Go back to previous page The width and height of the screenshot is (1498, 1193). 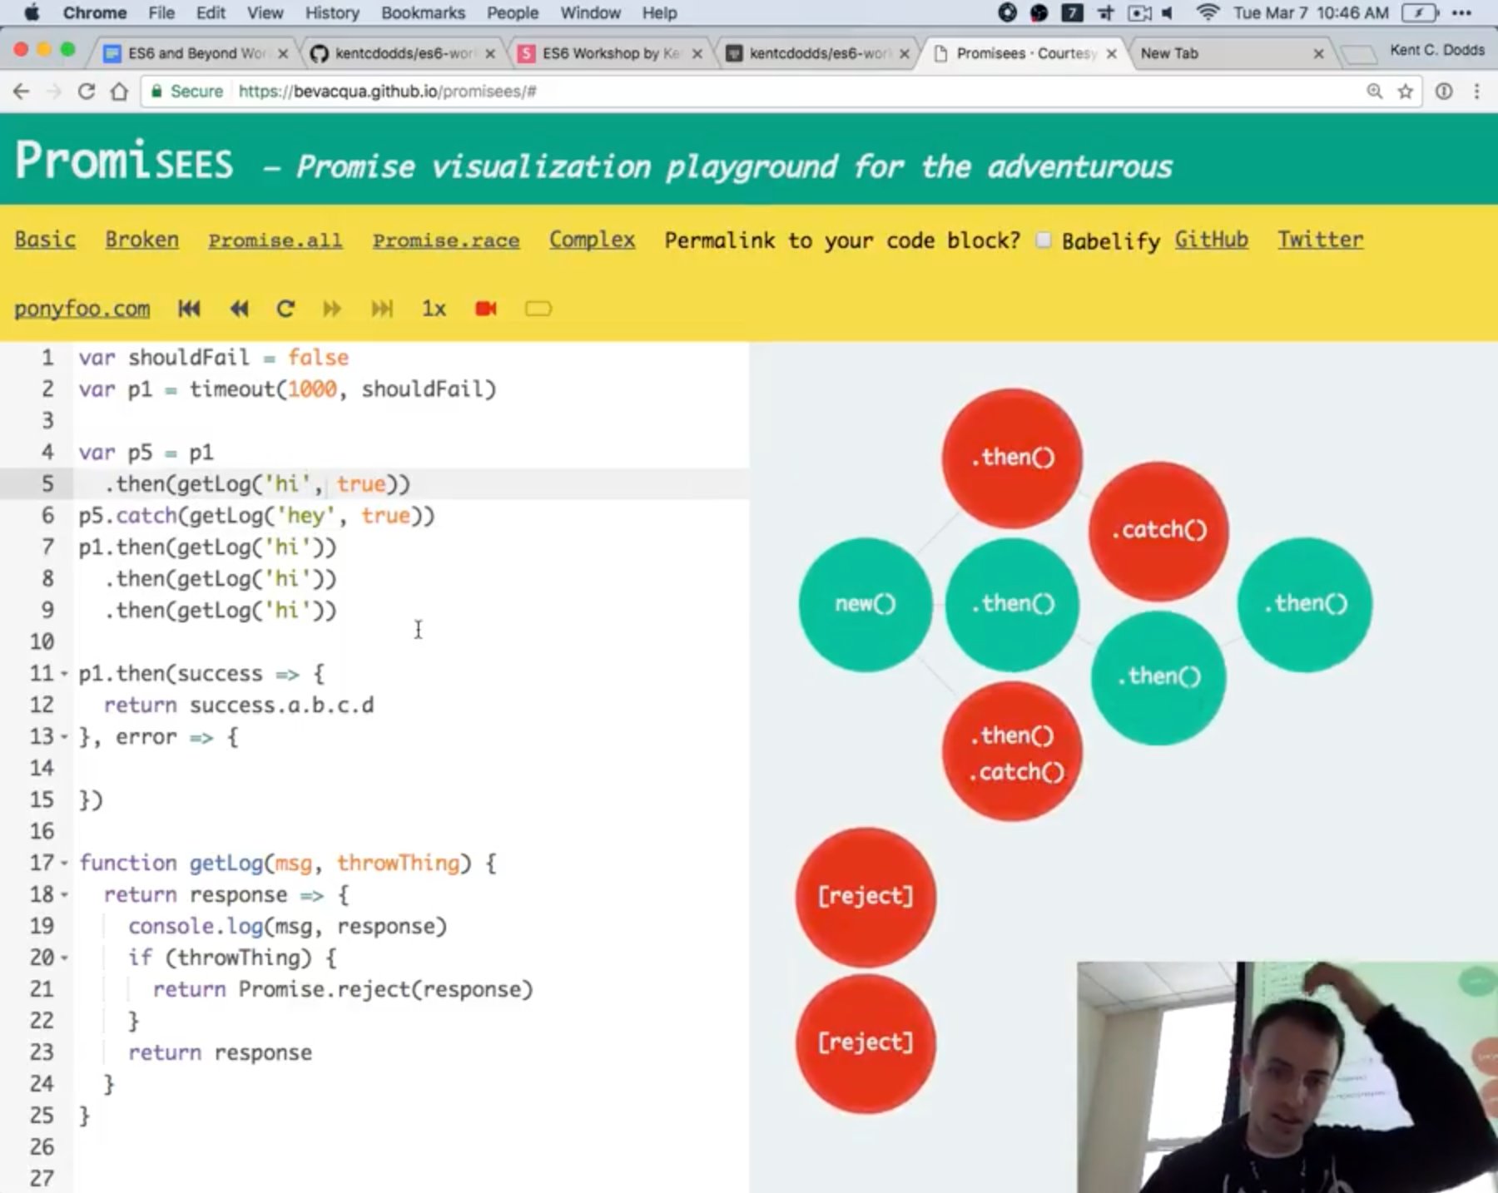coord(22,92)
